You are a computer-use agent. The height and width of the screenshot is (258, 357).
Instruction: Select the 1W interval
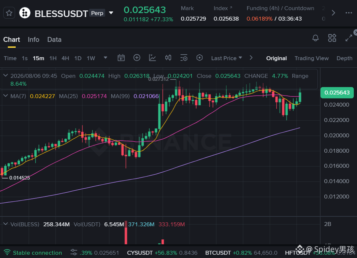point(91,58)
